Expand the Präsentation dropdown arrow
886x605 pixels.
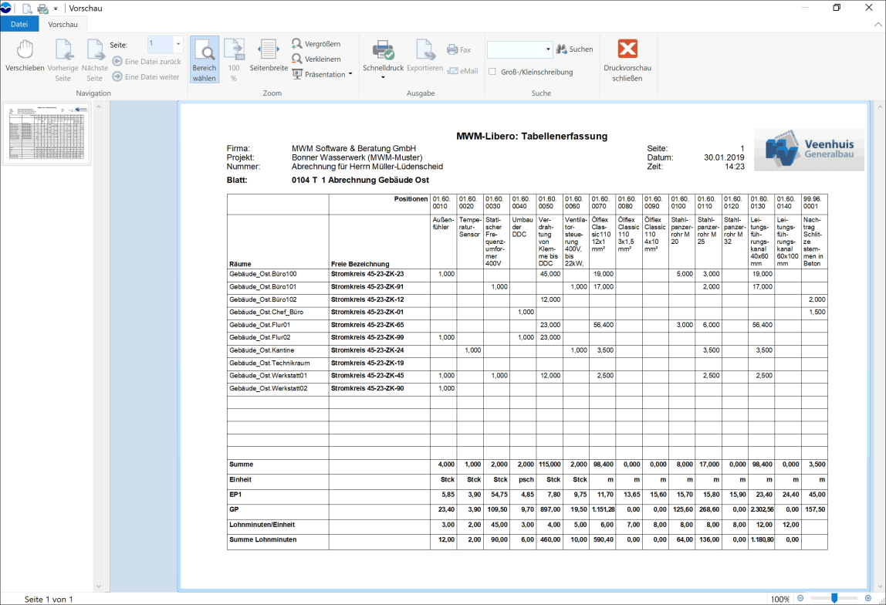350,74
